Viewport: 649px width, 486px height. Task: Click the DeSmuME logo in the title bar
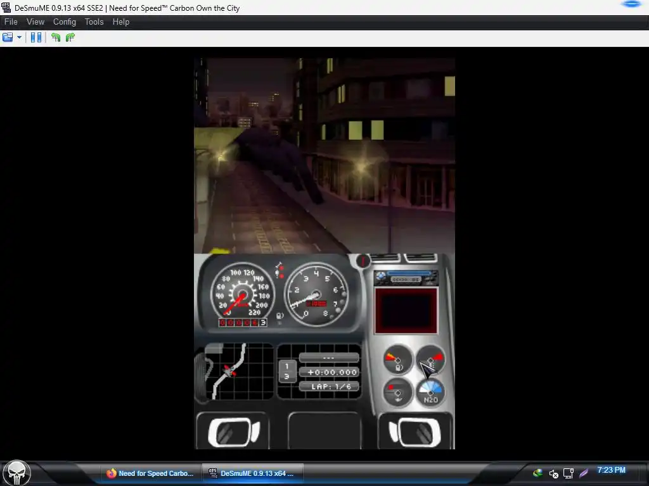click(x=6, y=8)
